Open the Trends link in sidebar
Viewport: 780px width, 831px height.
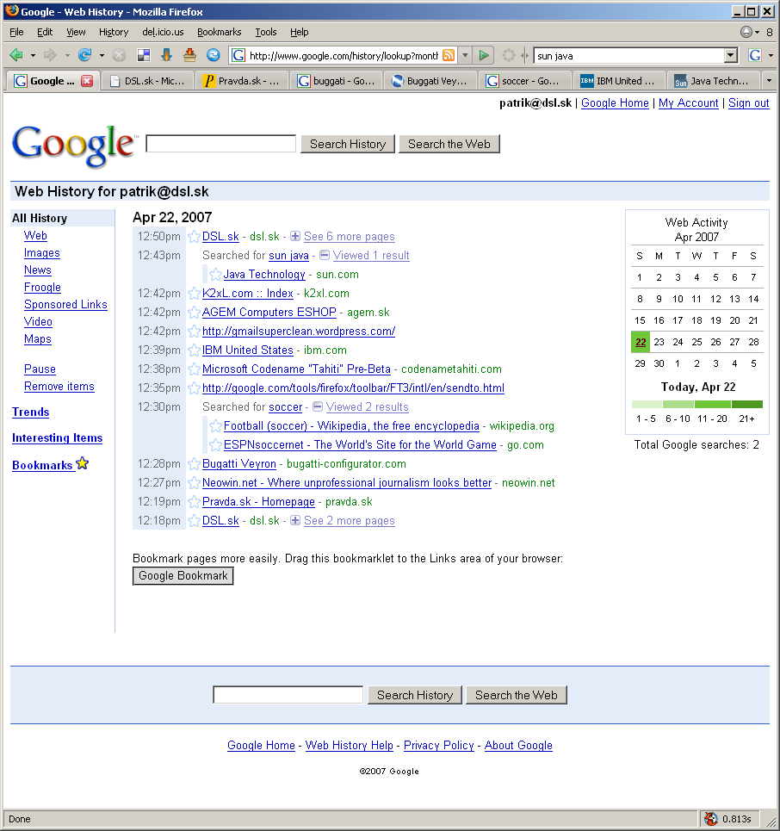tap(31, 412)
